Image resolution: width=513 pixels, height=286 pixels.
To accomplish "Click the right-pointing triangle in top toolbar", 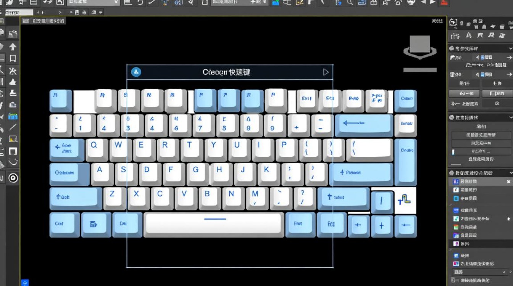I will [x=433, y=2].
